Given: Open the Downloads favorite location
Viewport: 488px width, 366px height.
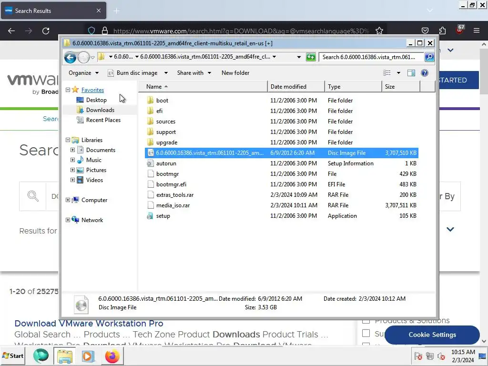Looking at the screenshot, I should 100,110.
